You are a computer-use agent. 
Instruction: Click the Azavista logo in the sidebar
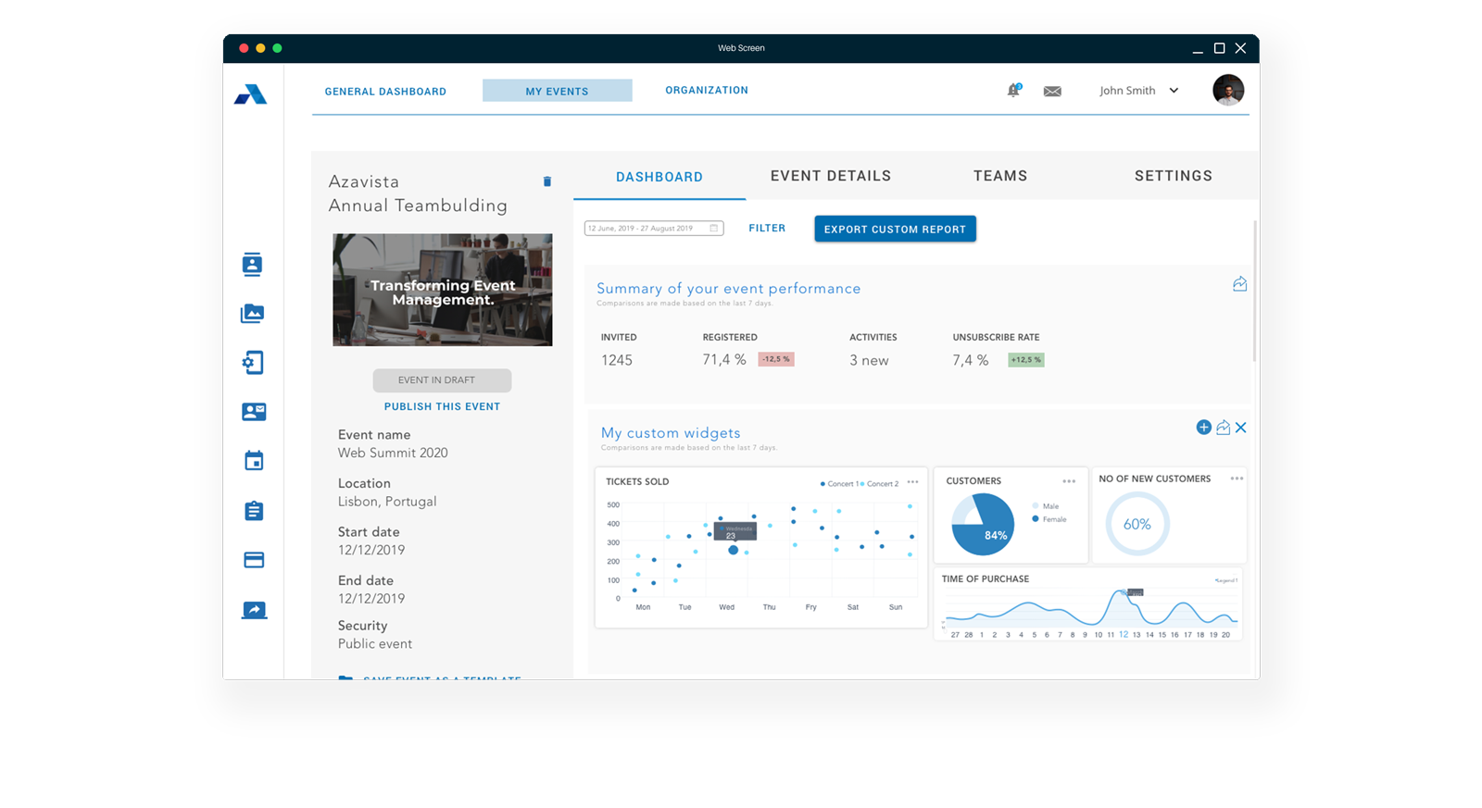[250, 93]
